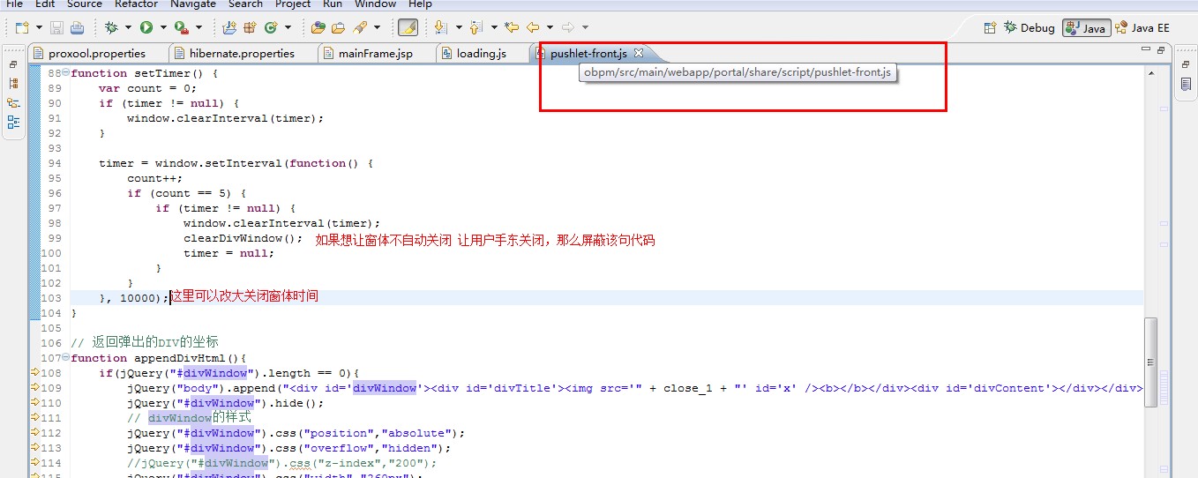Viewport: 1198px width, 478px height.
Task: Click the Forward navigation arrow
Action: (569, 28)
